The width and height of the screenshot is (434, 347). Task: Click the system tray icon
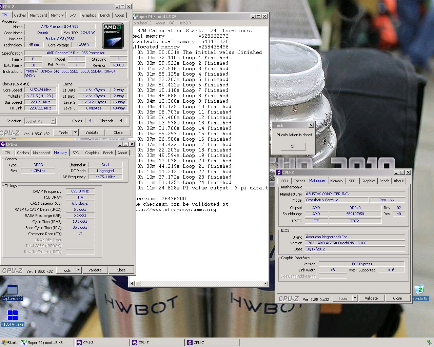point(429,343)
